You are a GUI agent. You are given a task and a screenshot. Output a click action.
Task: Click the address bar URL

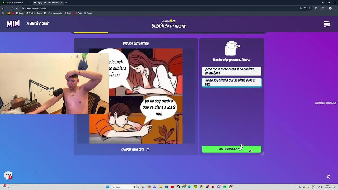click(x=36, y=8)
